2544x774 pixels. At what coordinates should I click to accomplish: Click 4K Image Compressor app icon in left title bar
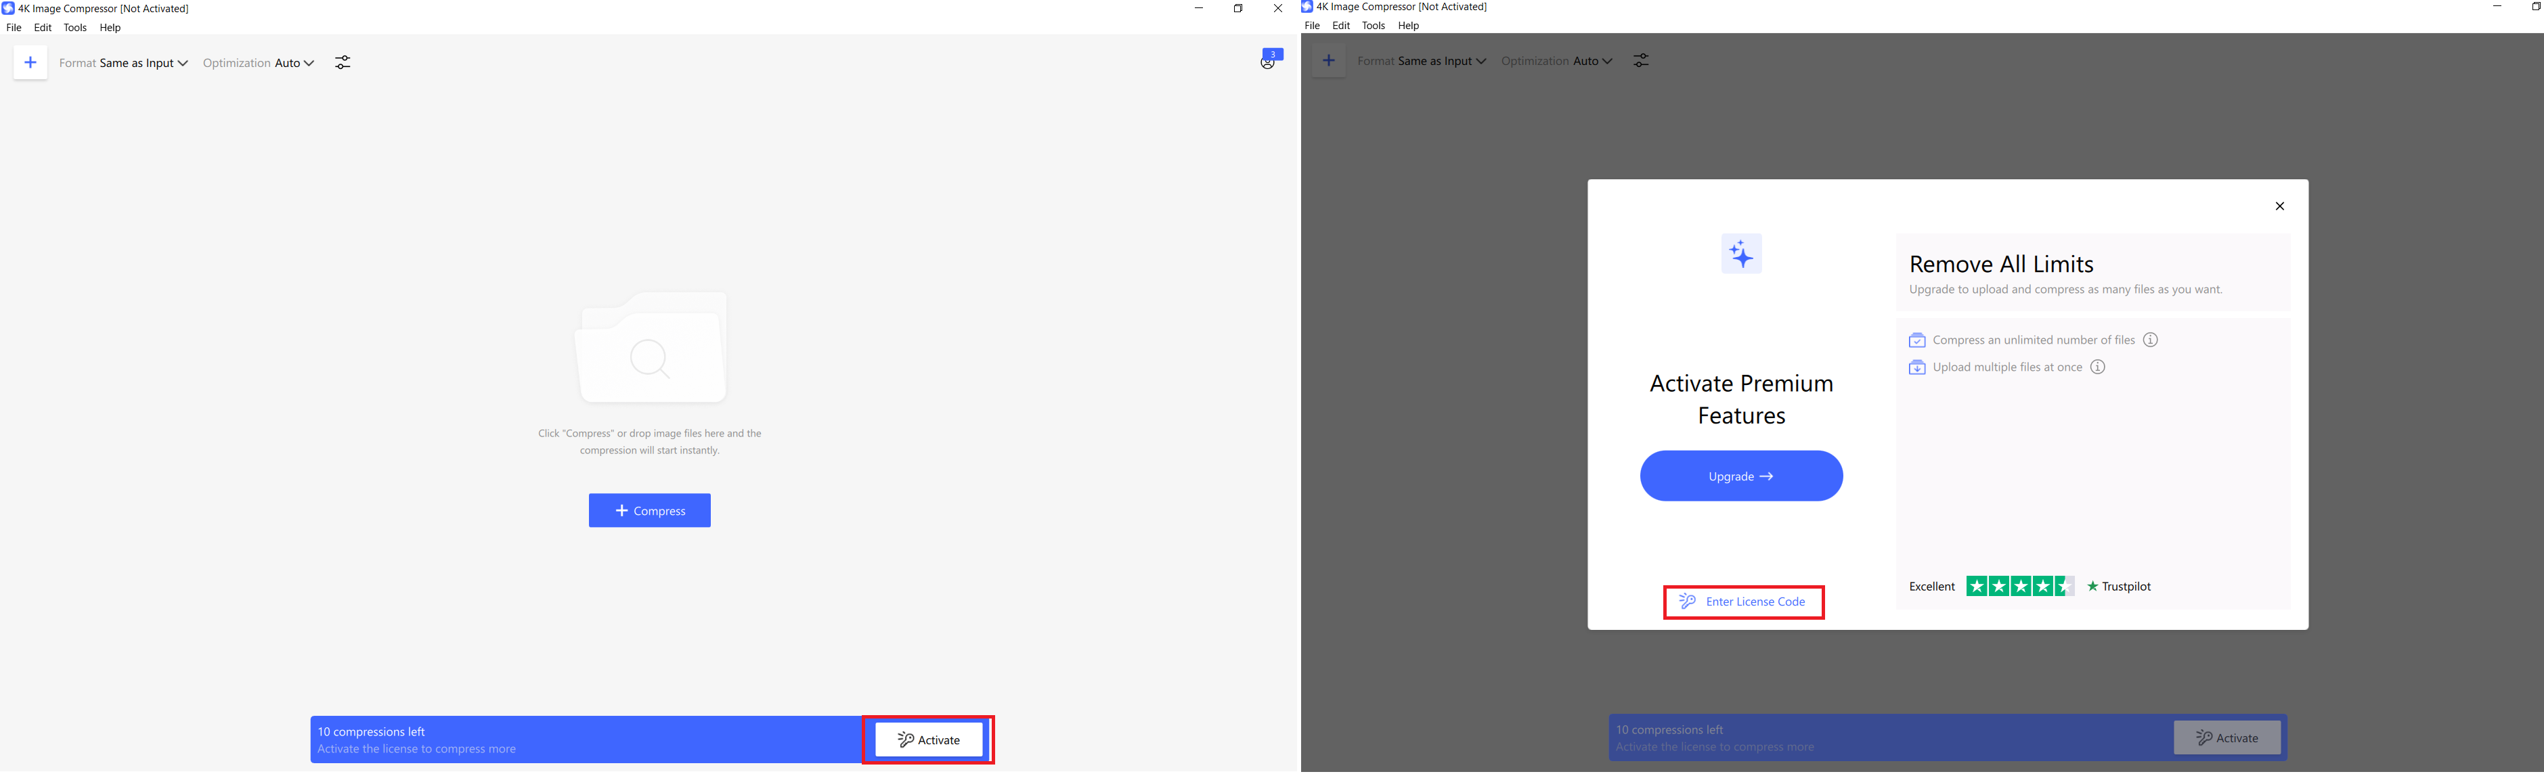[x=8, y=8]
